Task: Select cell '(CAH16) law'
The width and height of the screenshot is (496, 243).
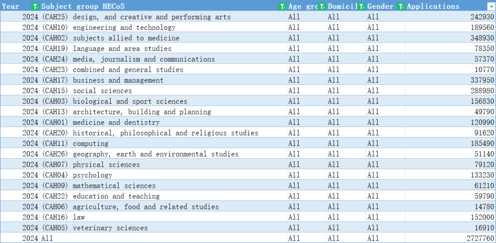Action: [163, 217]
